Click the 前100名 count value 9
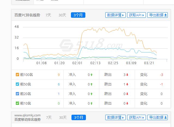This screenshot has height=127, width=174. [59, 75]
